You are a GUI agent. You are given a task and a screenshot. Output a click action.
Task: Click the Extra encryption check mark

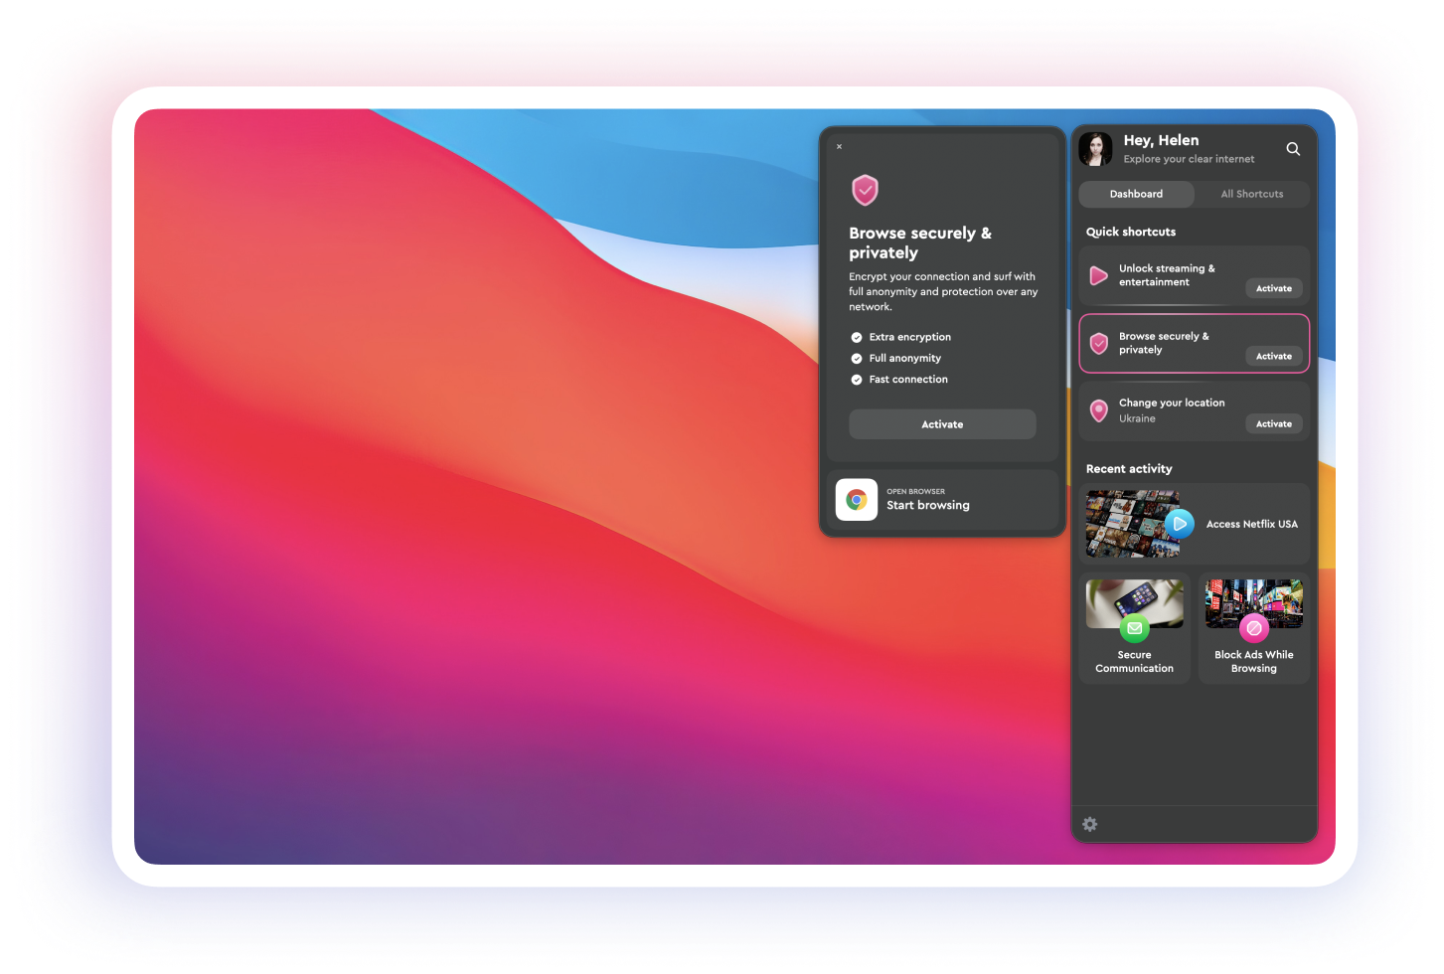857,337
